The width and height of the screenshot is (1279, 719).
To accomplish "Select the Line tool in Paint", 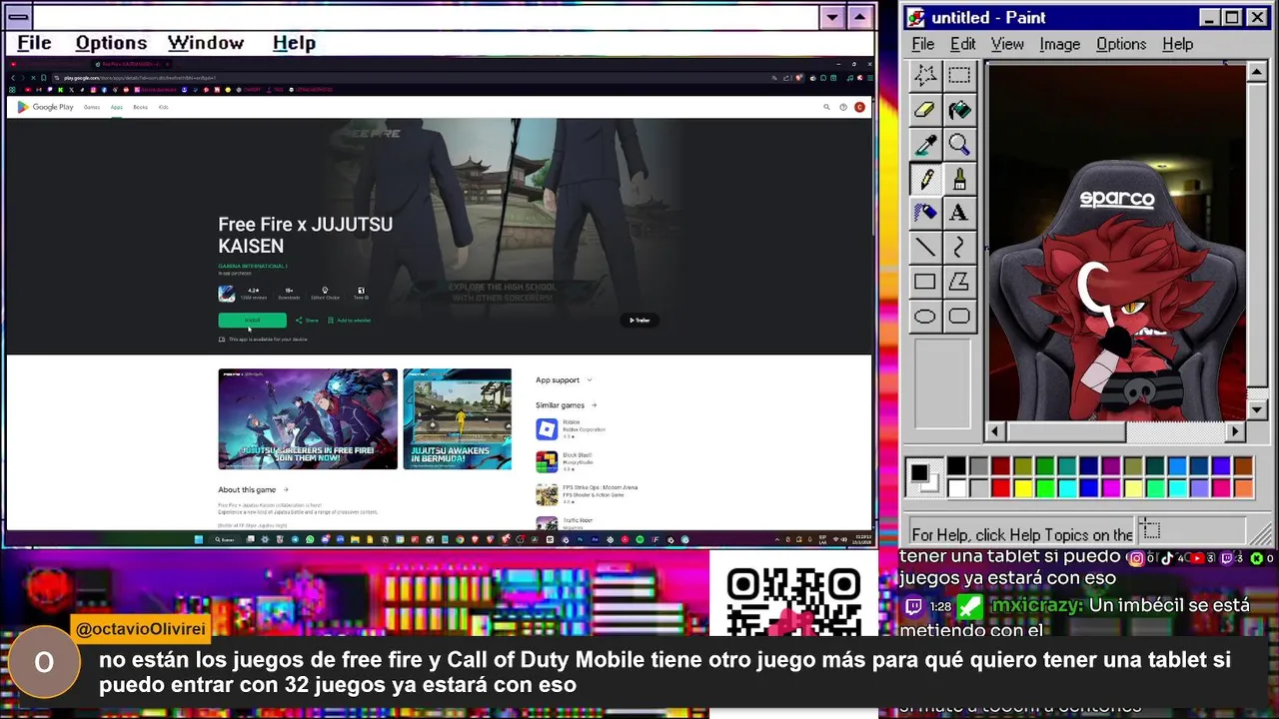I will [x=925, y=248].
